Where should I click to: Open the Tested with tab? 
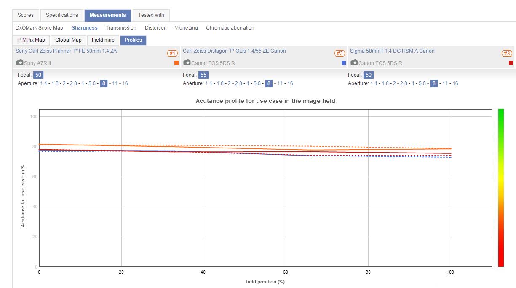151,15
